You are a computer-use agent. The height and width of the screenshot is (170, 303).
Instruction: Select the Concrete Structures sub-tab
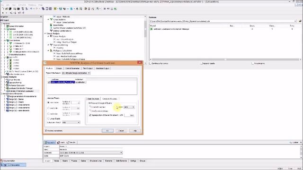click(x=109, y=99)
